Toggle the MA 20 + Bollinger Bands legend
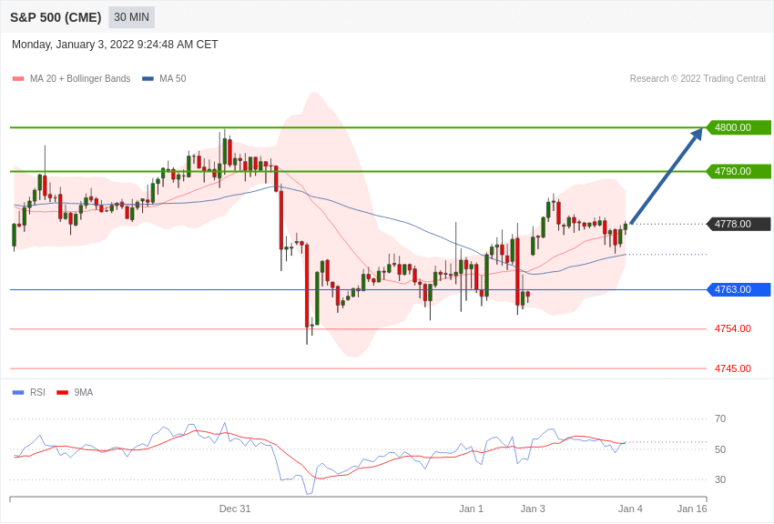Screen dimensions: 774x524 coord(72,78)
